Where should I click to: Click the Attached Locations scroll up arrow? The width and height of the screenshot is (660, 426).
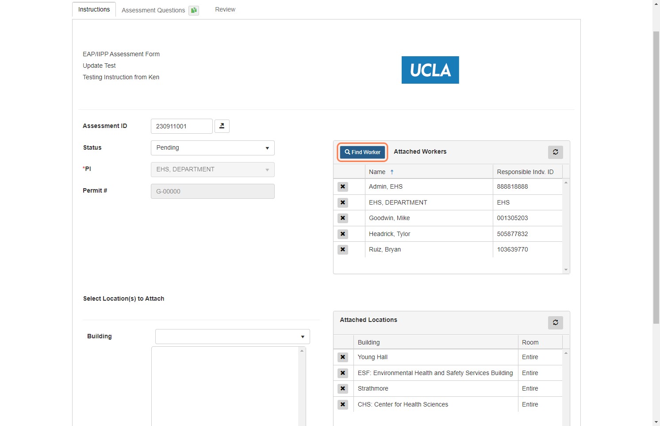click(566, 353)
